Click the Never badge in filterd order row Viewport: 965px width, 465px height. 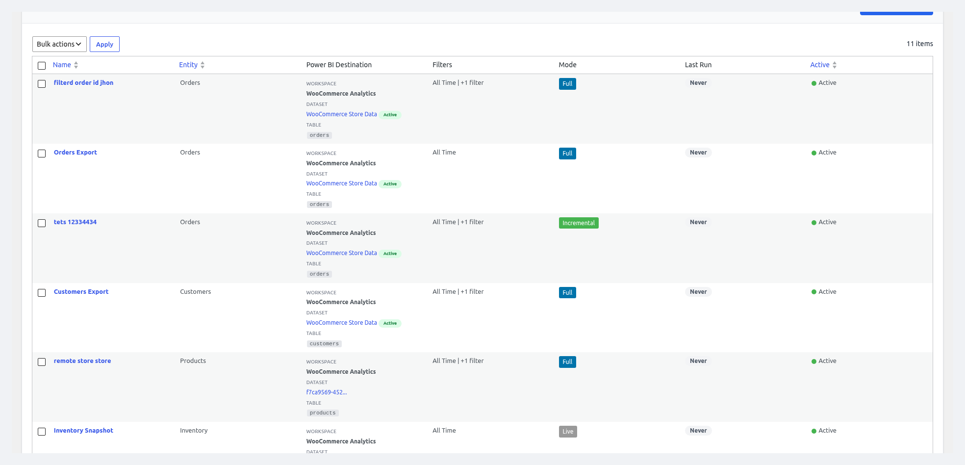click(x=698, y=83)
